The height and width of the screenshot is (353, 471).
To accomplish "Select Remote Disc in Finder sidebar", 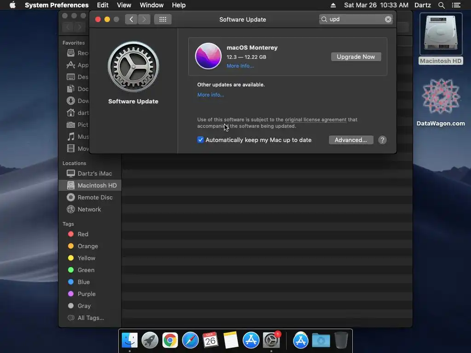I will click(90, 198).
